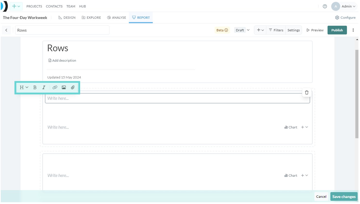Open the heading style dropdown
The width and height of the screenshot is (360, 204).
point(24,87)
